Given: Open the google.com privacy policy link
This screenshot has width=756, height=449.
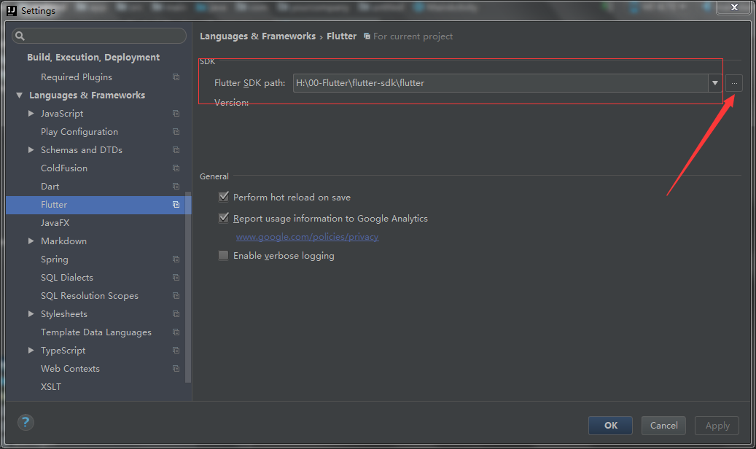Looking at the screenshot, I should [307, 237].
